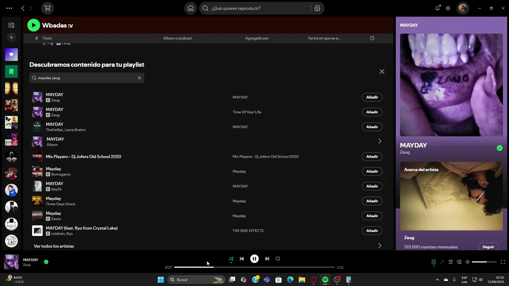
Task: Open the Browse icon in the search bar
Action: tap(317, 8)
